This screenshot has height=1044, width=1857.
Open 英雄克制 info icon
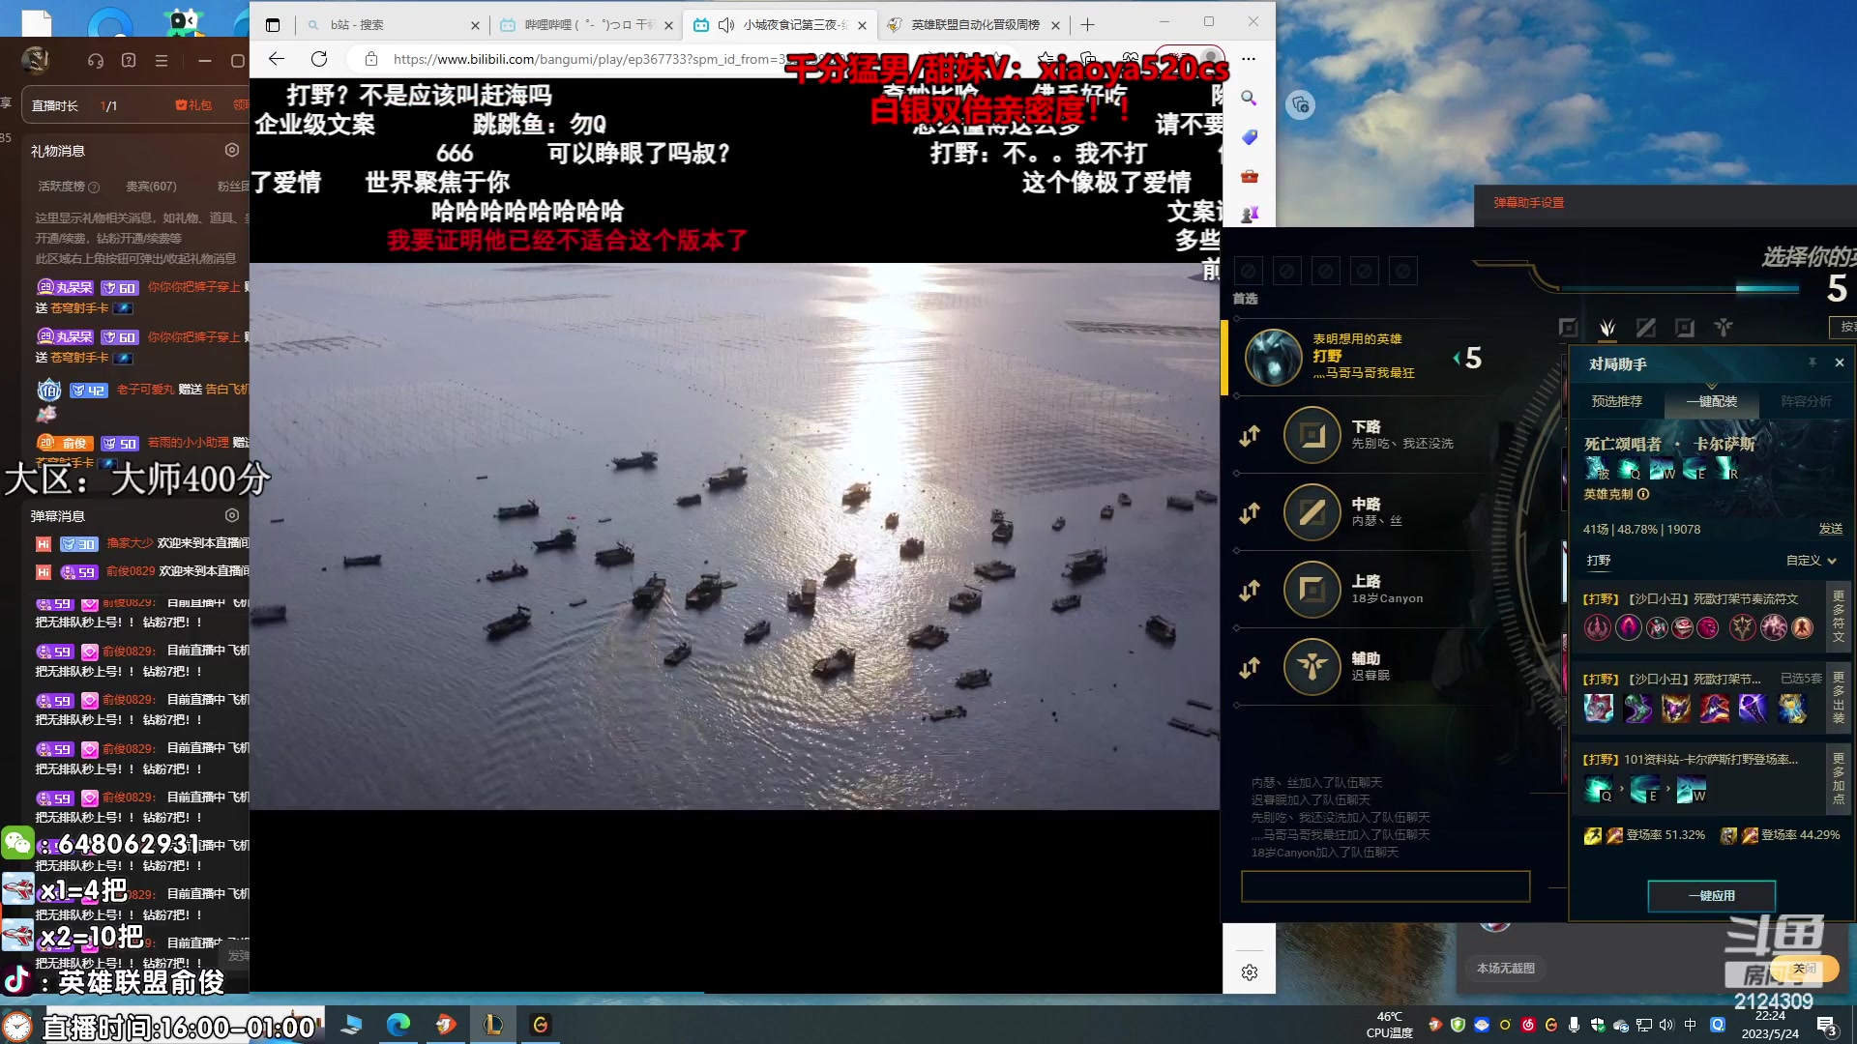click(1643, 494)
